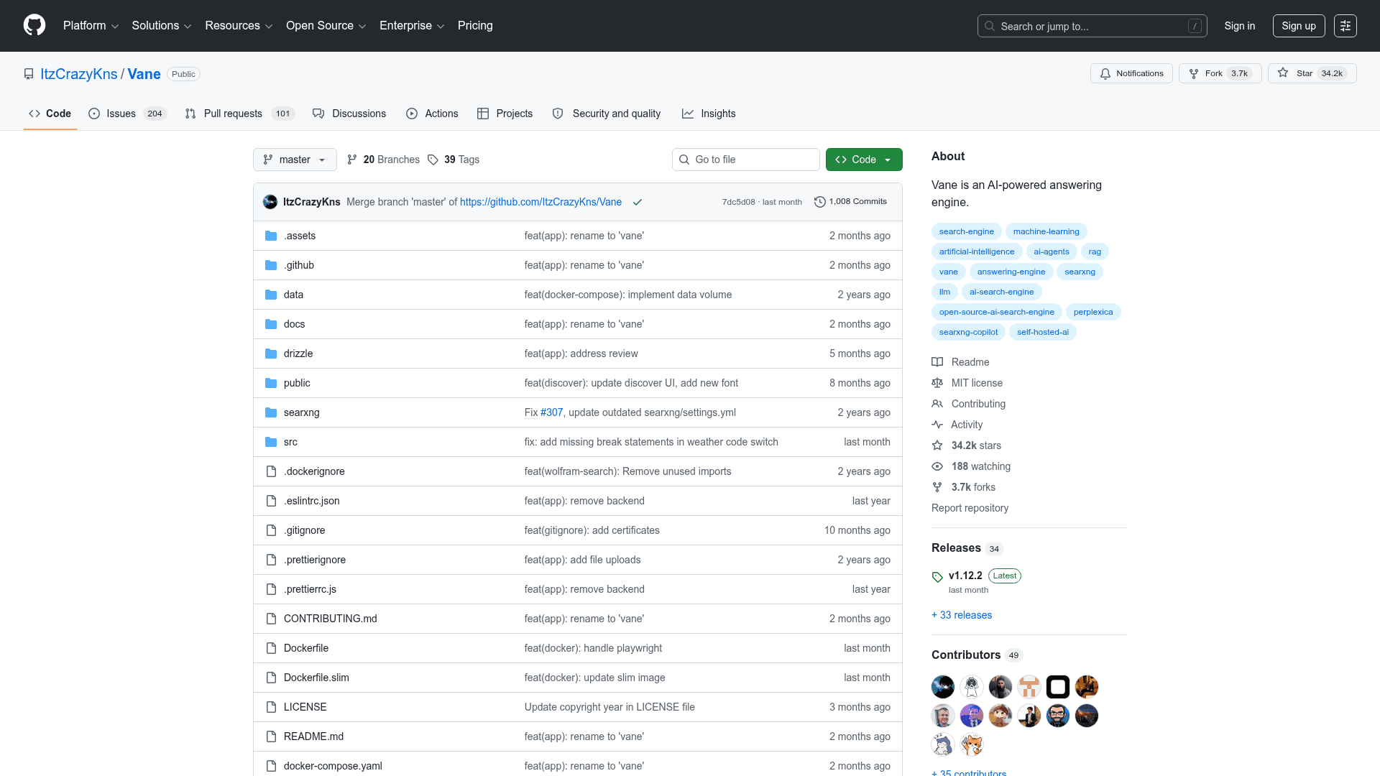The width and height of the screenshot is (1380, 776).
Task: Click the folder icon beside drizzle
Action: tap(271, 354)
